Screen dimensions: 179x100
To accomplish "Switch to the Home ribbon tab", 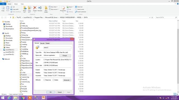I will tap(9, 4).
